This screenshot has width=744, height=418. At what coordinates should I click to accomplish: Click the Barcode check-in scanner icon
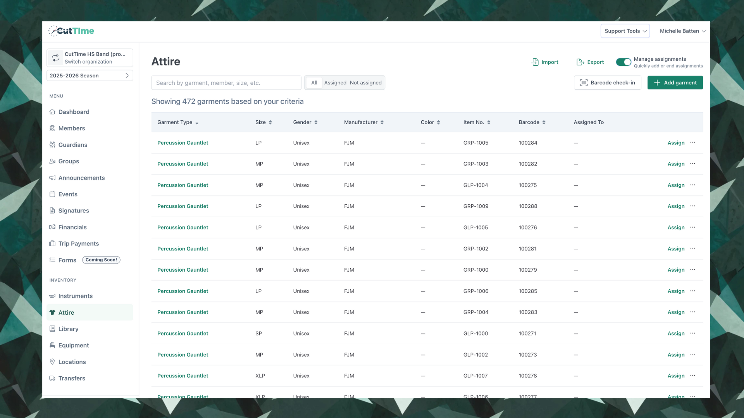tap(584, 82)
